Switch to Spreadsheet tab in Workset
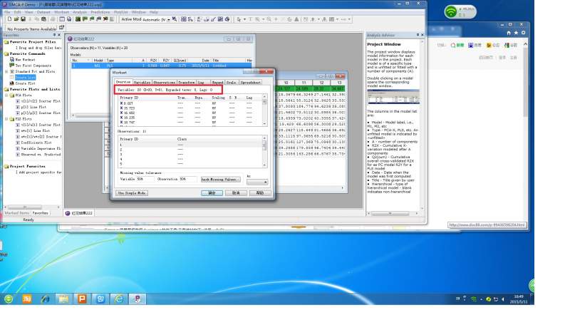The height and width of the screenshot is (320, 570). coord(251,83)
